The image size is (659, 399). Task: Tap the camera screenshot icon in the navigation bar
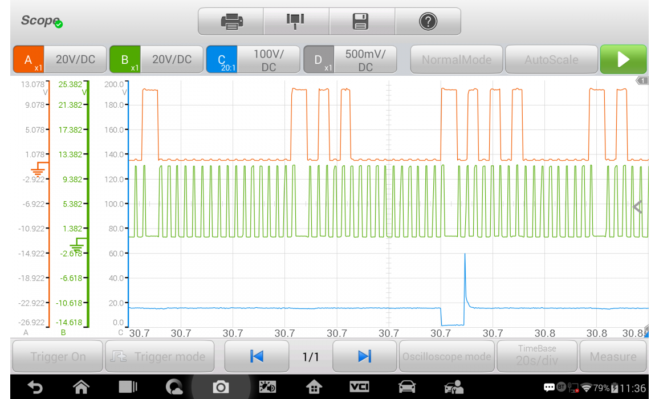coord(220,387)
